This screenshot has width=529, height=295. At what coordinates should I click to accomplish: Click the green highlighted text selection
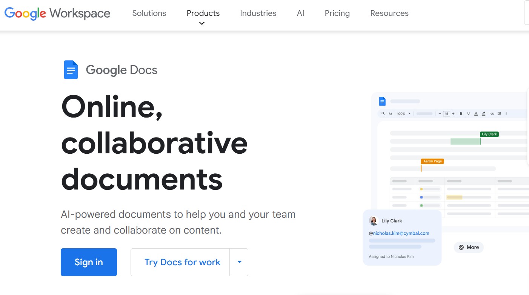(465, 141)
